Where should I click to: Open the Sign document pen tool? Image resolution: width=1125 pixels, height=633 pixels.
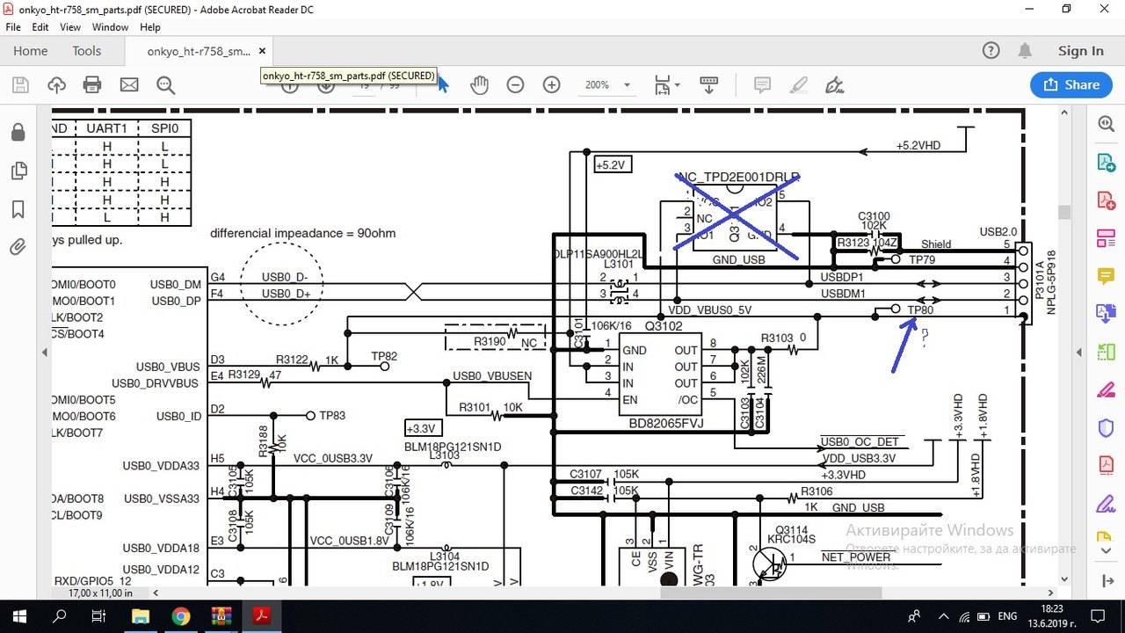tap(835, 85)
